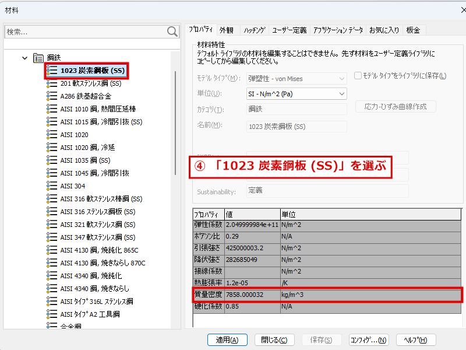Collapse the 鋼鉄 category tree node
The width and height of the screenshot is (466, 350).
[24, 58]
